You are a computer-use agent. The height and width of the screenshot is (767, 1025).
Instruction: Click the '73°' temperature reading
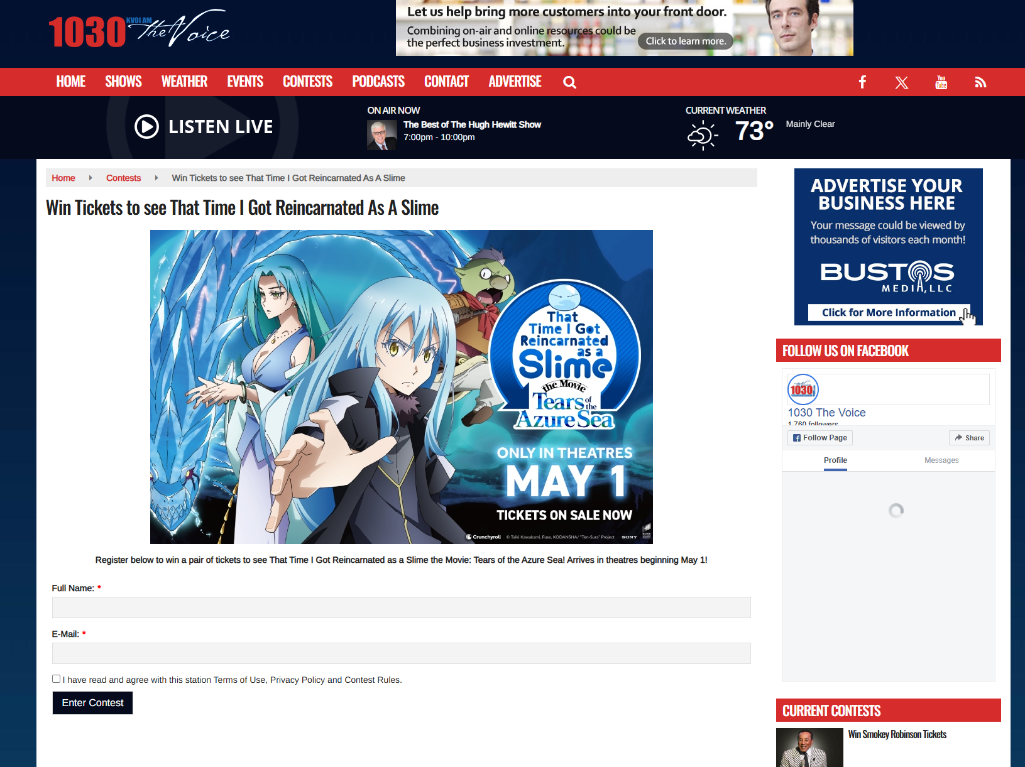tap(754, 131)
